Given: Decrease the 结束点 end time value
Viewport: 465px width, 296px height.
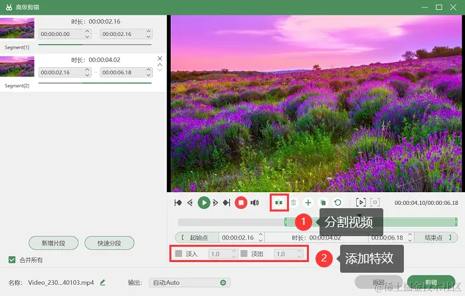Looking at the screenshot, I should 410,240.
